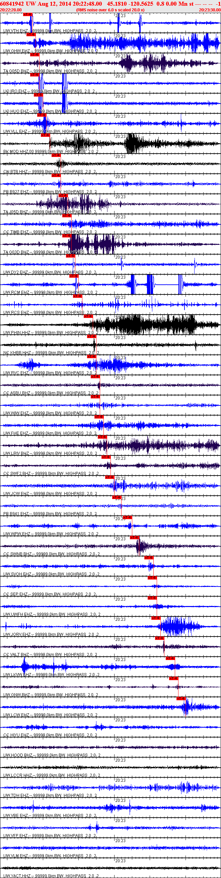Select the UW.FHE EHZ trace label
Image resolution: width=221 pixels, height=878 pixels.
pos(50,433)
